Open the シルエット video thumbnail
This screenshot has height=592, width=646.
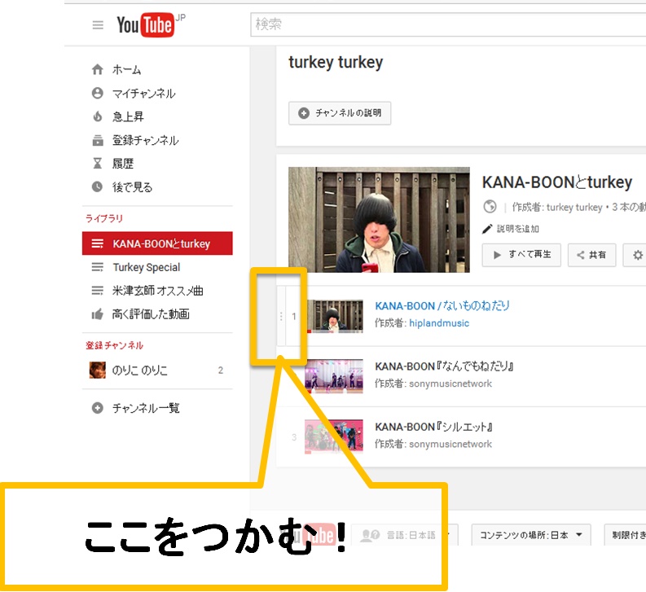[x=334, y=436]
